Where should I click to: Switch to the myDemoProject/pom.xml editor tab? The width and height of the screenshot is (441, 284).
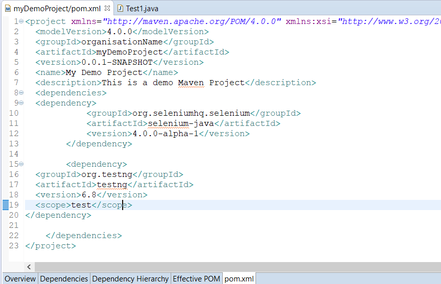coord(57,9)
